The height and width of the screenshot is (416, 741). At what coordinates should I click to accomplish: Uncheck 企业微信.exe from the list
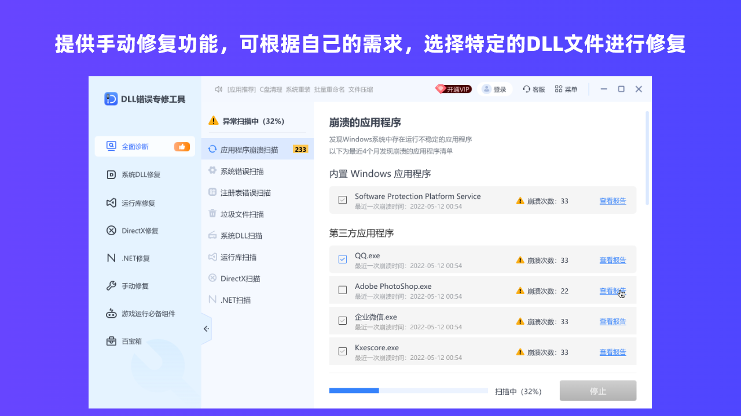342,321
